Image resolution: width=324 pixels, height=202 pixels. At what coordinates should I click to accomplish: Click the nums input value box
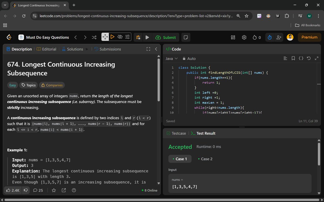coord(240,183)
